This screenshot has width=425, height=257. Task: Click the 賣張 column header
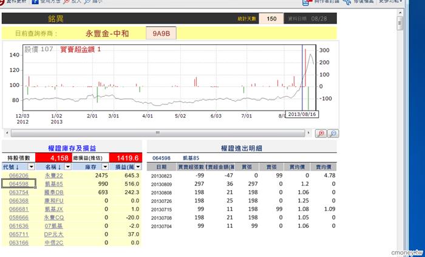(271, 166)
